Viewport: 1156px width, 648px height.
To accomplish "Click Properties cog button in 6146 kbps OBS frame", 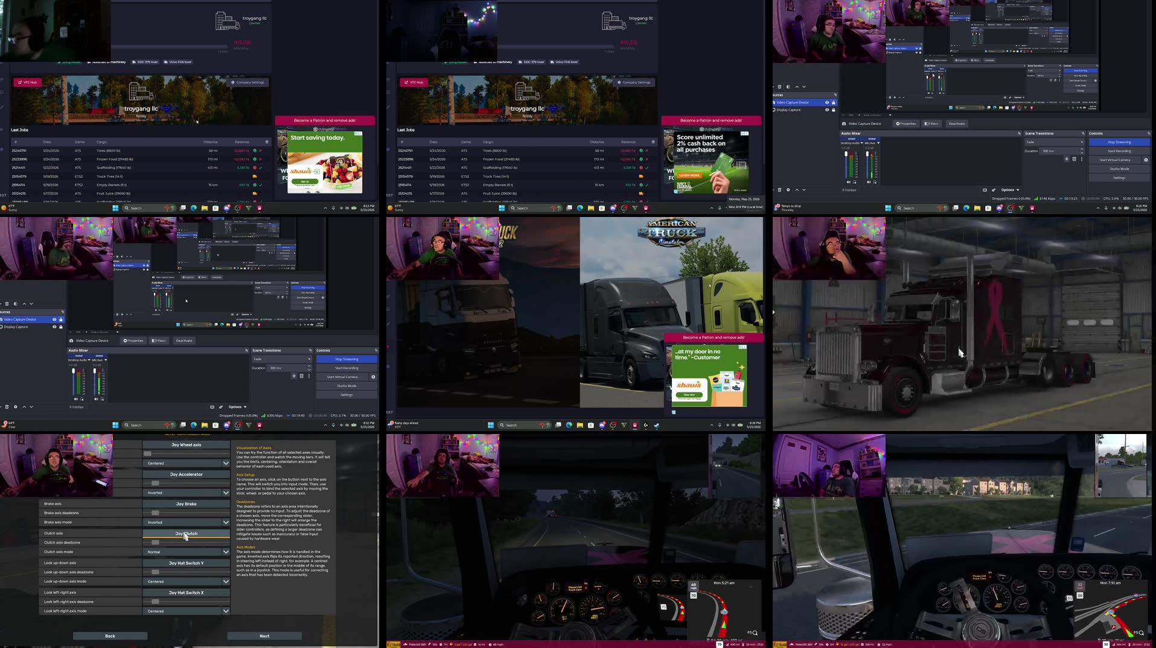I will click(x=906, y=124).
